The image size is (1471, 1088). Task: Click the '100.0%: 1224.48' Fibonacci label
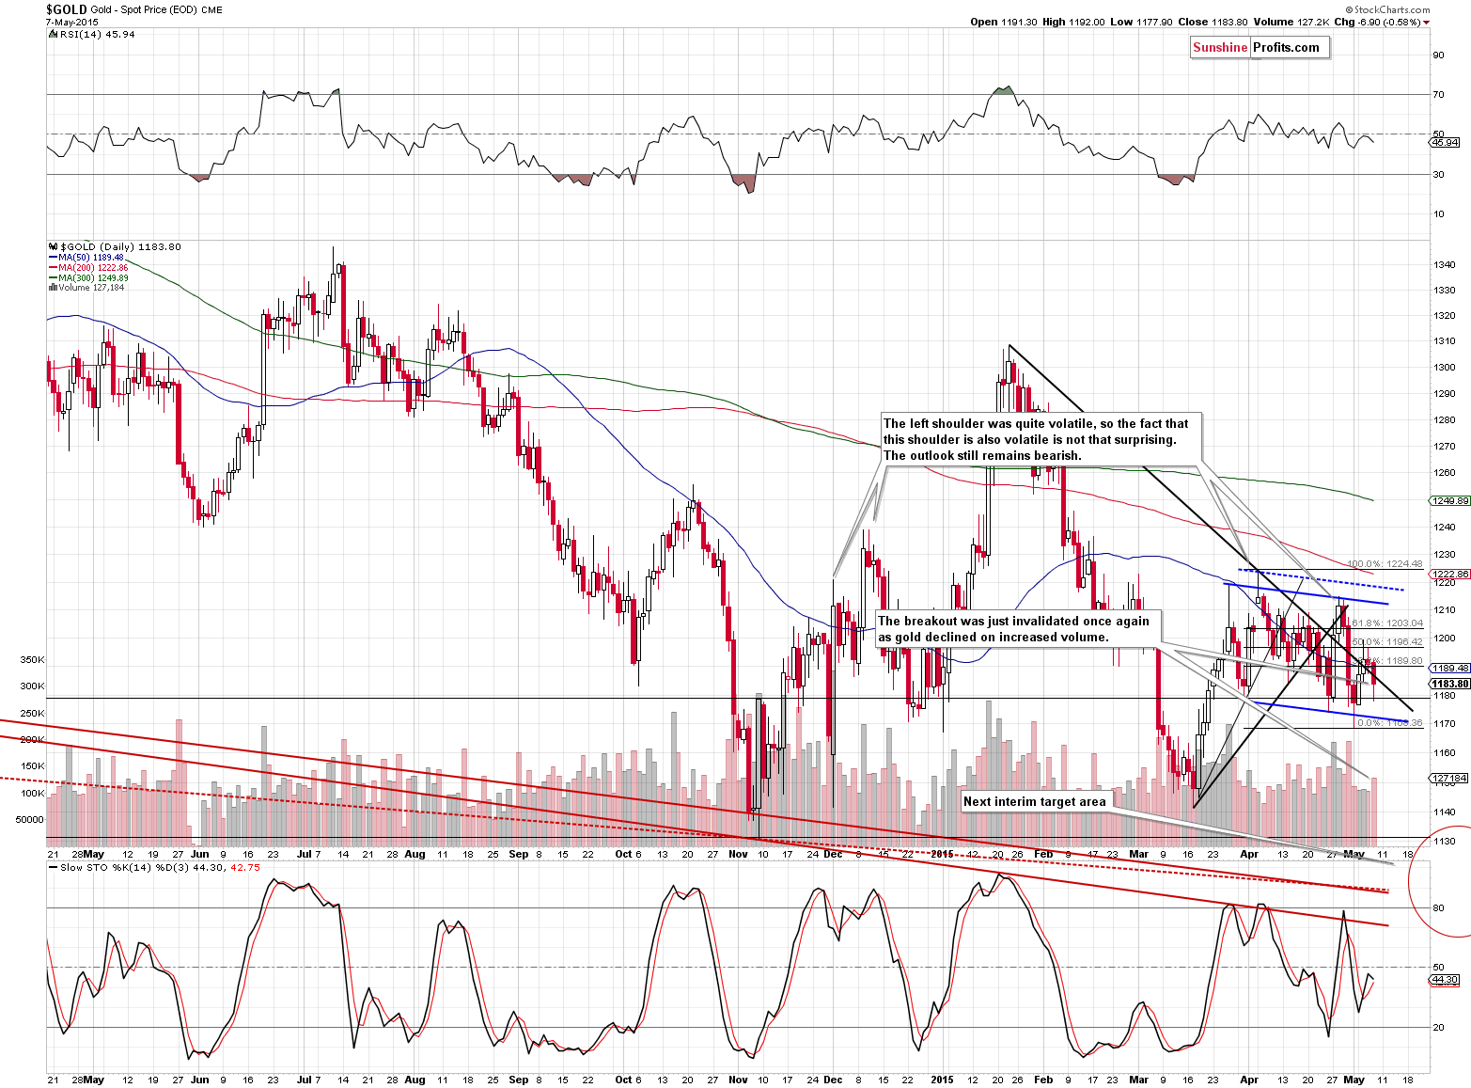1385,564
